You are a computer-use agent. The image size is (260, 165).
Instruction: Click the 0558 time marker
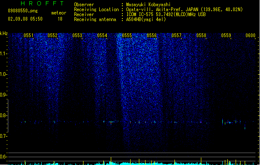tap(201, 35)
